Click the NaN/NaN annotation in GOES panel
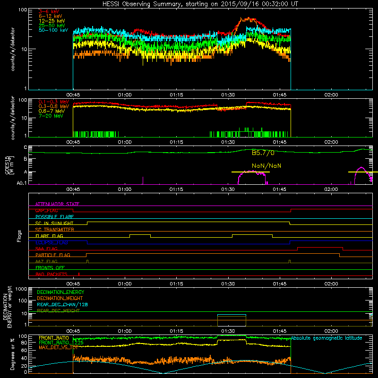 tap(266, 166)
